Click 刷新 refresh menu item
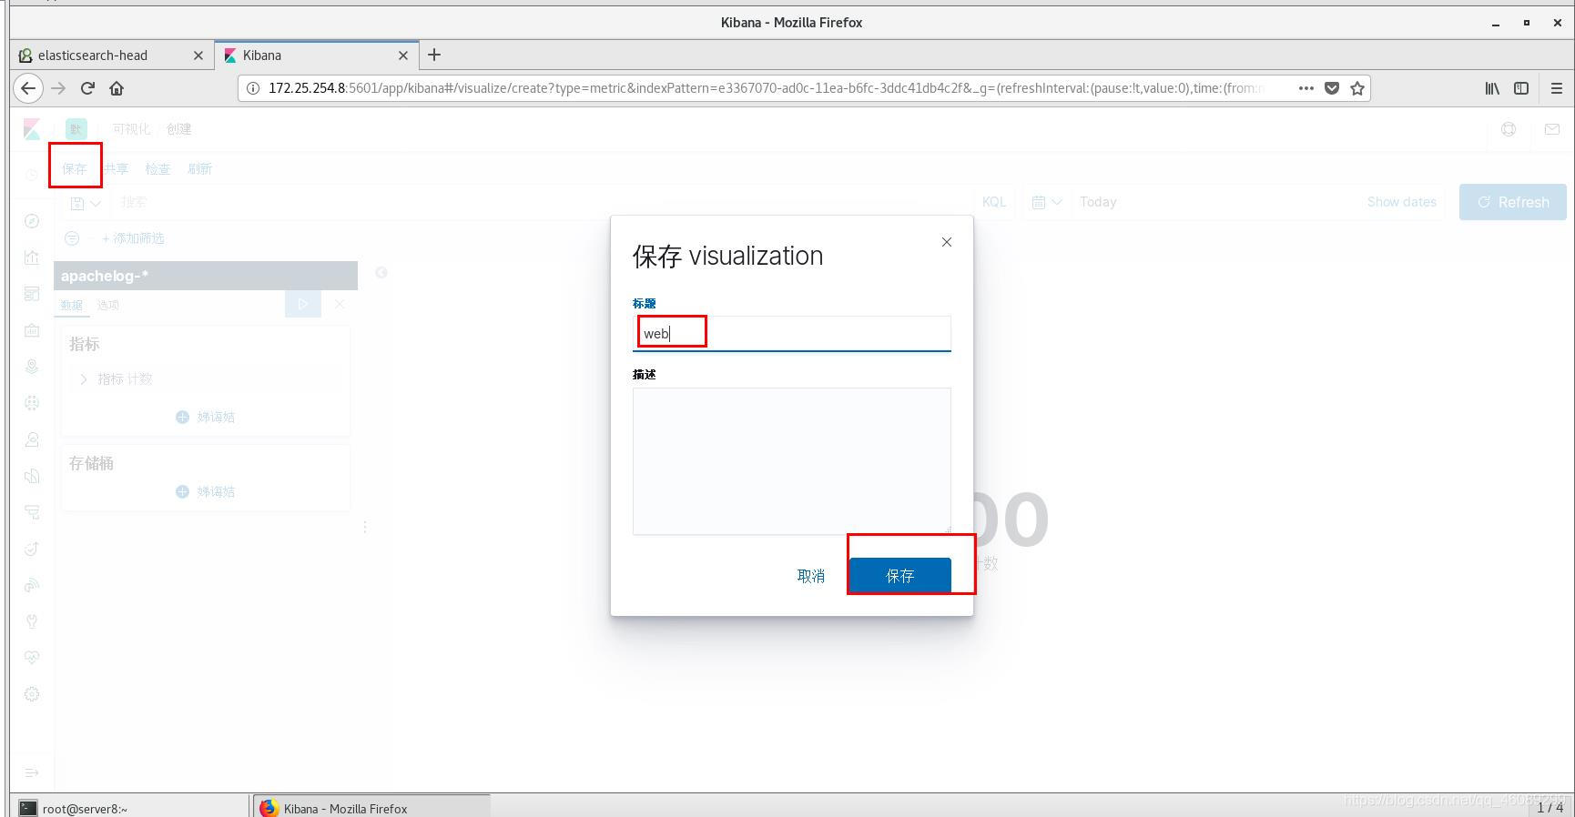This screenshot has width=1575, height=817. point(199,168)
